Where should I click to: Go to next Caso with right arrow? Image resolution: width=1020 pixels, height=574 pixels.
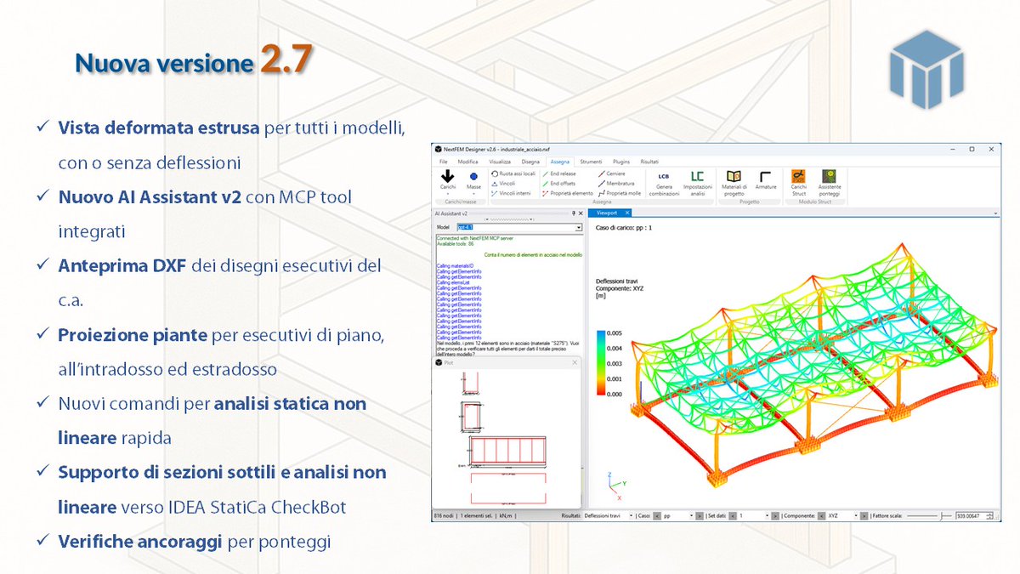tap(700, 515)
